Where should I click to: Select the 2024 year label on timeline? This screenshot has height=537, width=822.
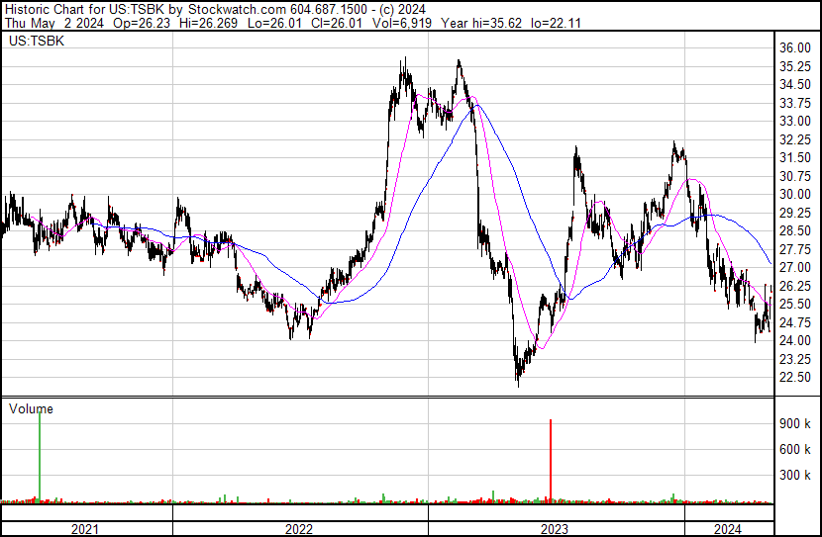point(728,529)
